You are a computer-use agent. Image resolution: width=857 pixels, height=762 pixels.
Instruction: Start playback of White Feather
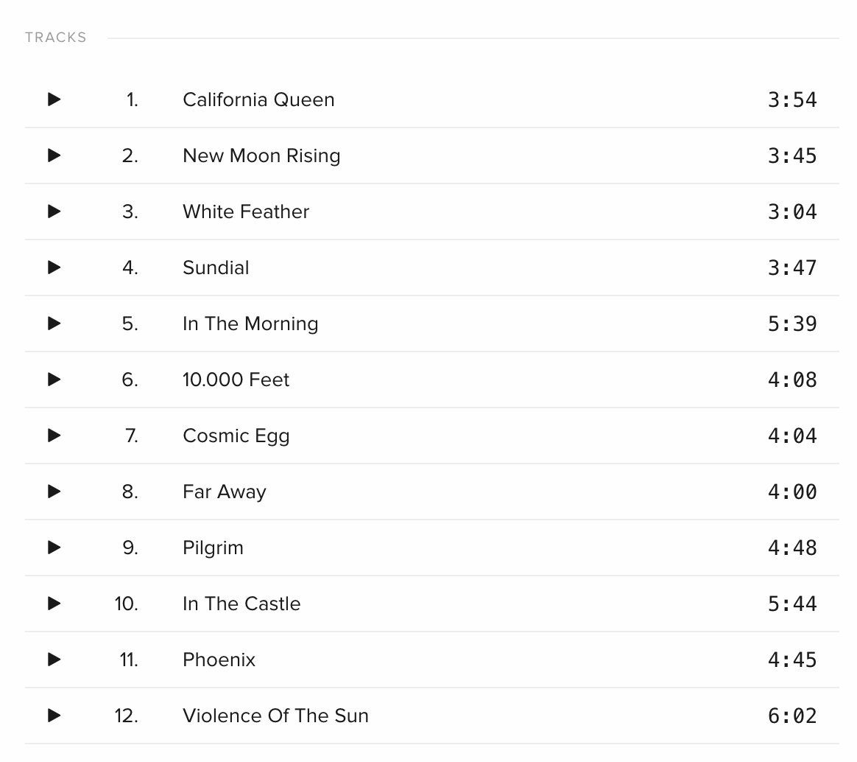[54, 212]
